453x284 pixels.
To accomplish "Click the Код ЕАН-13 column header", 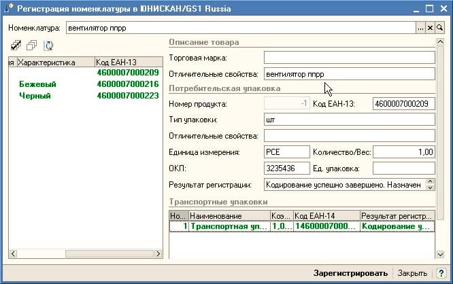I will tap(129, 63).
